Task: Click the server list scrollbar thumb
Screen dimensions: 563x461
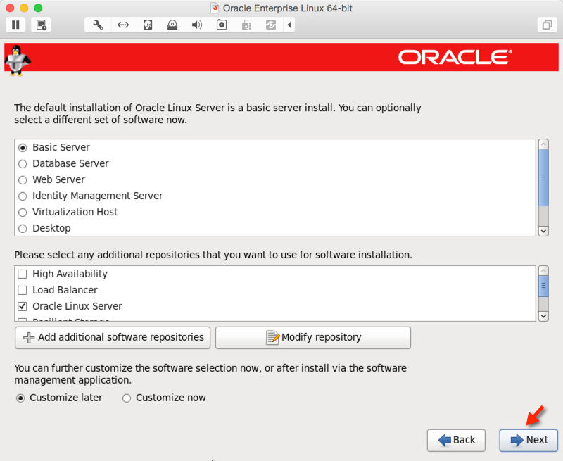Action: point(543,177)
